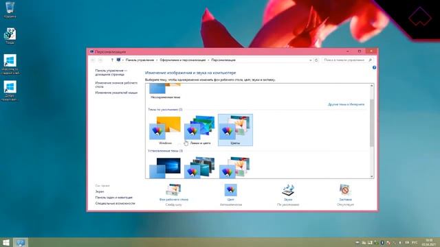Click the theme list scrollbar thumb
This screenshot has width=440, height=247.
pos(372,123)
